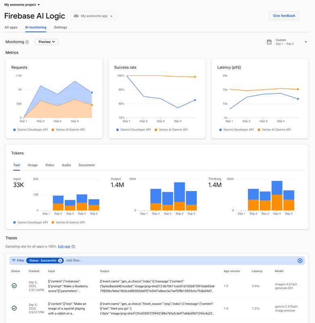This screenshot has height=323, width=315.
Task: Click the sampling rate help icon
Action: click(x=73, y=247)
